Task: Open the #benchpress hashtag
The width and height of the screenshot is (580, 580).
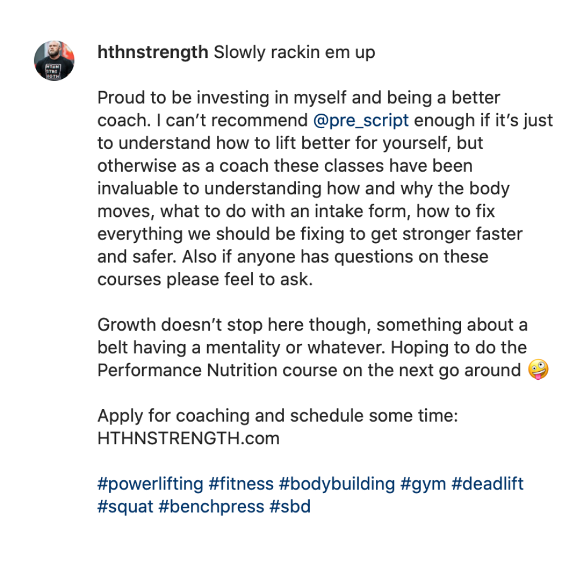Action: (x=211, y=506)
